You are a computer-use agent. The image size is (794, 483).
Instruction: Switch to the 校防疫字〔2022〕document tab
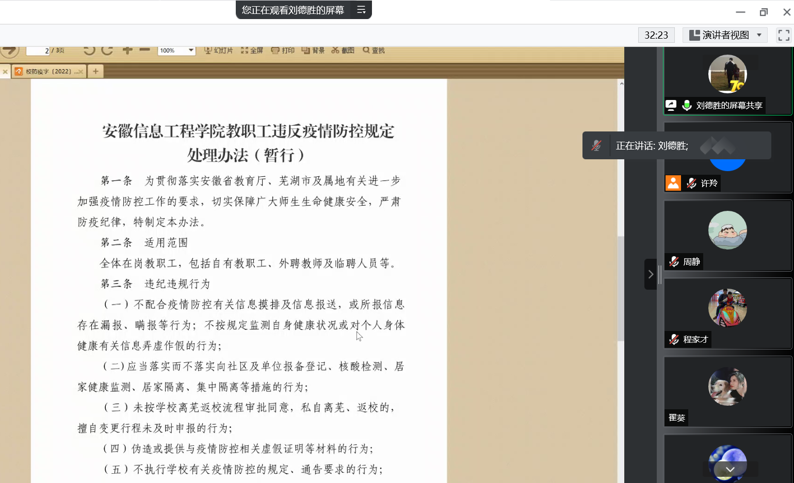tap(48, 71)
